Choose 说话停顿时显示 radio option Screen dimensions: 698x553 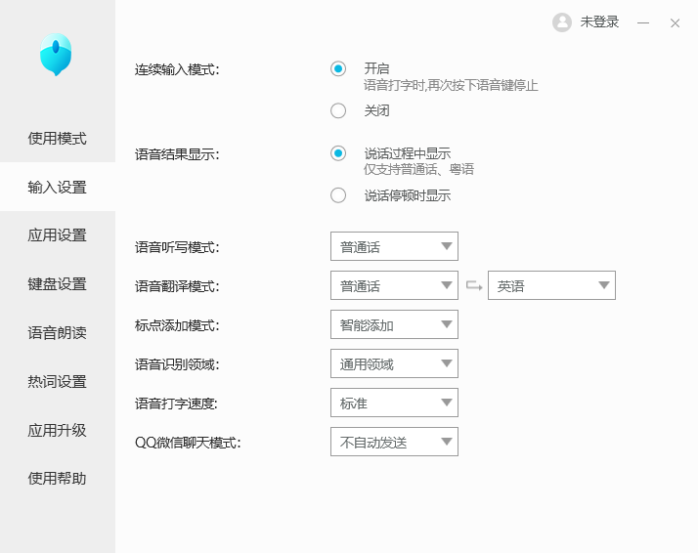[338, 195]
